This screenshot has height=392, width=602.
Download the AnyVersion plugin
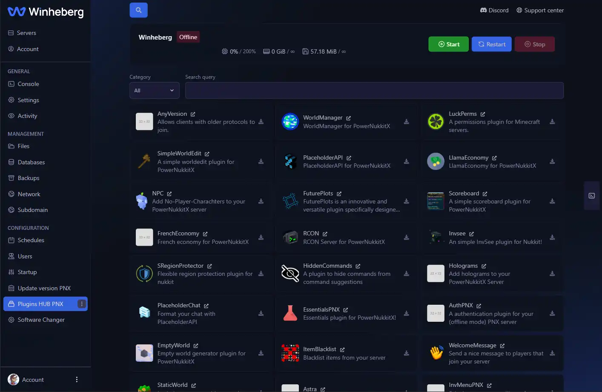(261, 122)
